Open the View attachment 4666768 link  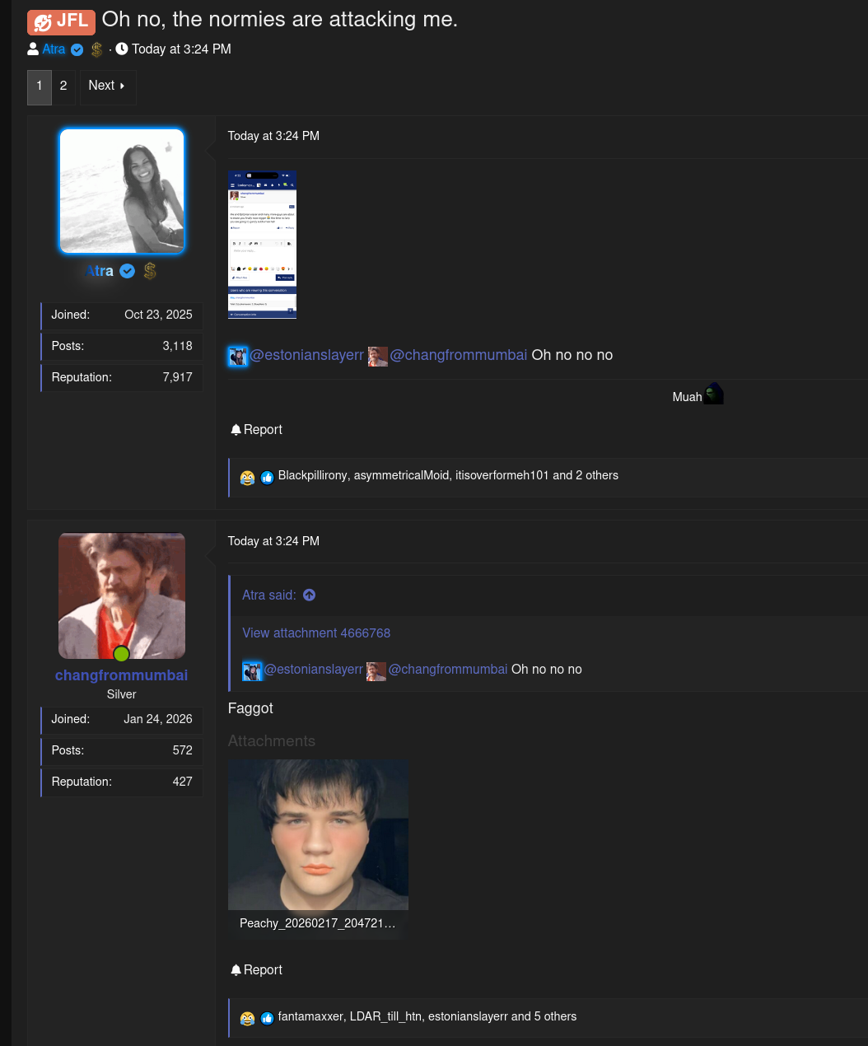tap(316, 633)
